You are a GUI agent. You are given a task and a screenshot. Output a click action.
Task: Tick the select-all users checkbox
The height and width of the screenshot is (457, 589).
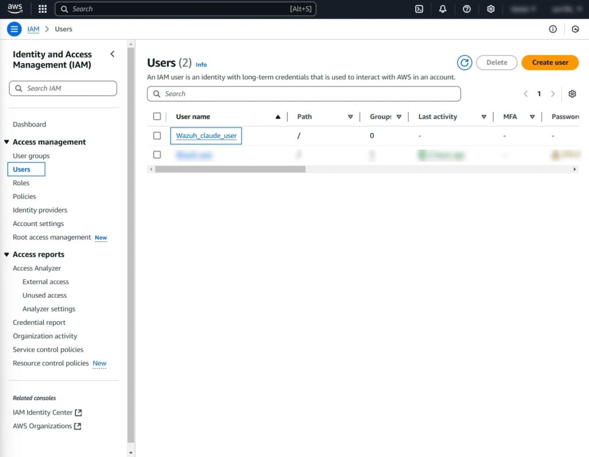tap(157, 117)
